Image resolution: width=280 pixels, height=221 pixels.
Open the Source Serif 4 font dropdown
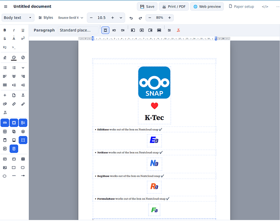(x=70, y=18)
